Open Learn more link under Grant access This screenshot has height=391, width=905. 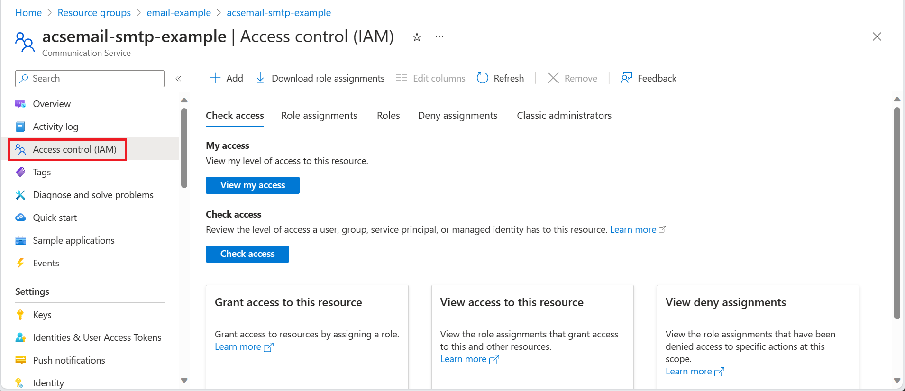coord(238,346)
